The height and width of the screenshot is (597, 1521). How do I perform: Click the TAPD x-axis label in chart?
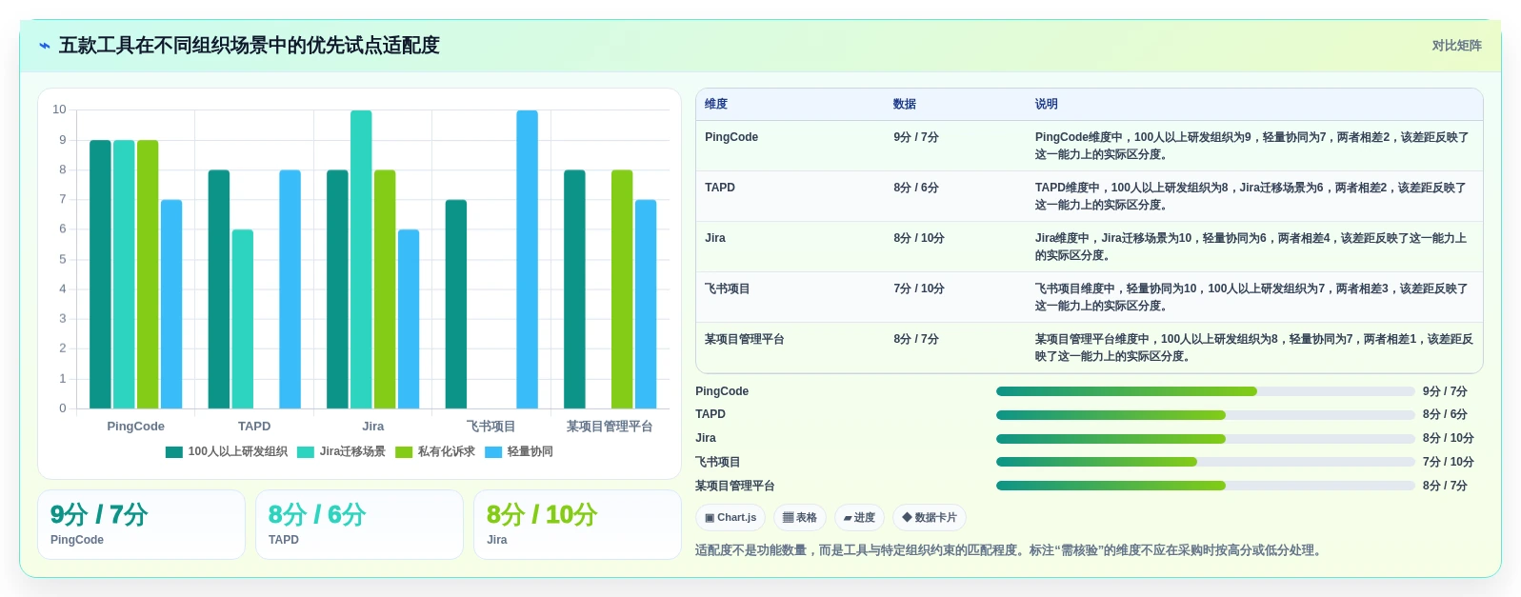254,427
